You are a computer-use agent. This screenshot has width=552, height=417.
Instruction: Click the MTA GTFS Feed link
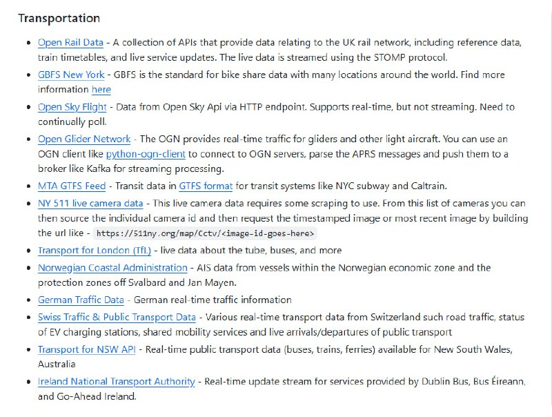click(x=72, y=186)
